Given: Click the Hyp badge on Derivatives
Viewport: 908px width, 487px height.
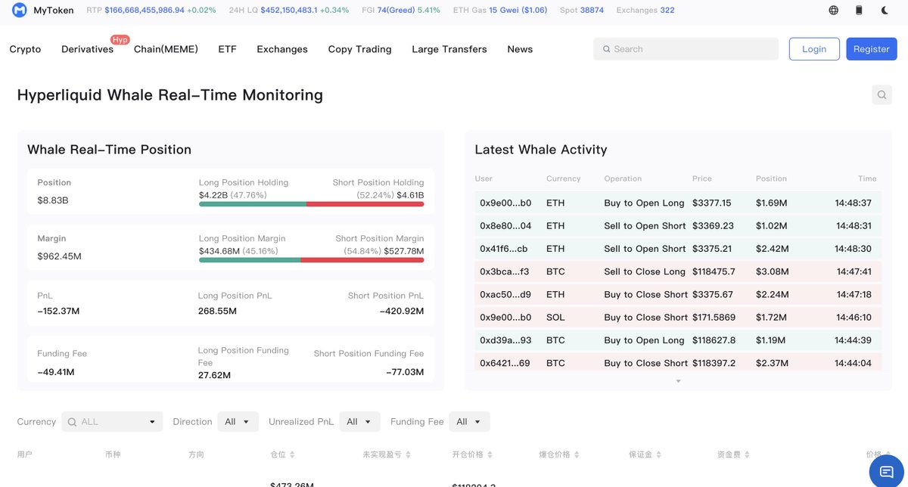Looking at the screenshot, I should [120, 39].
